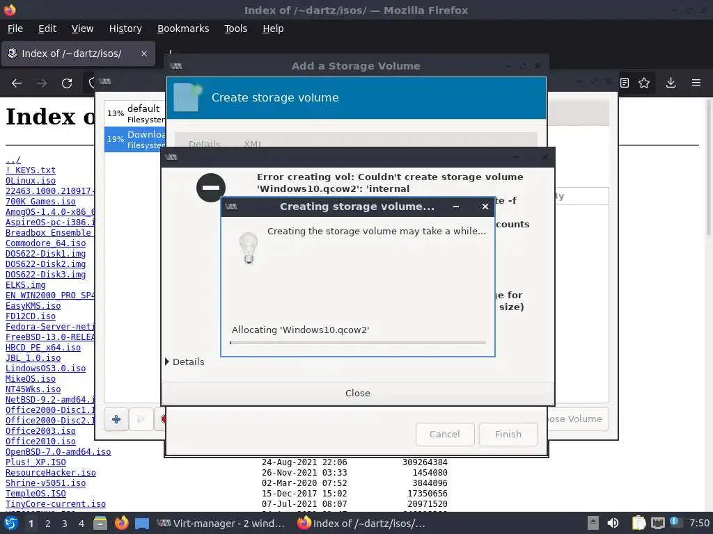Click the Close button in error dialog

point(357,394)
